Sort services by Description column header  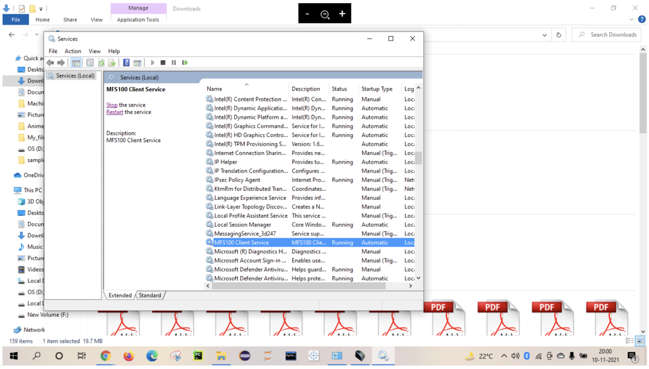[x=308, y=89]
